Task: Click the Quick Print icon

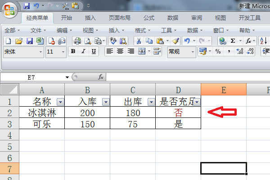Action: click(x=77, y=41)
